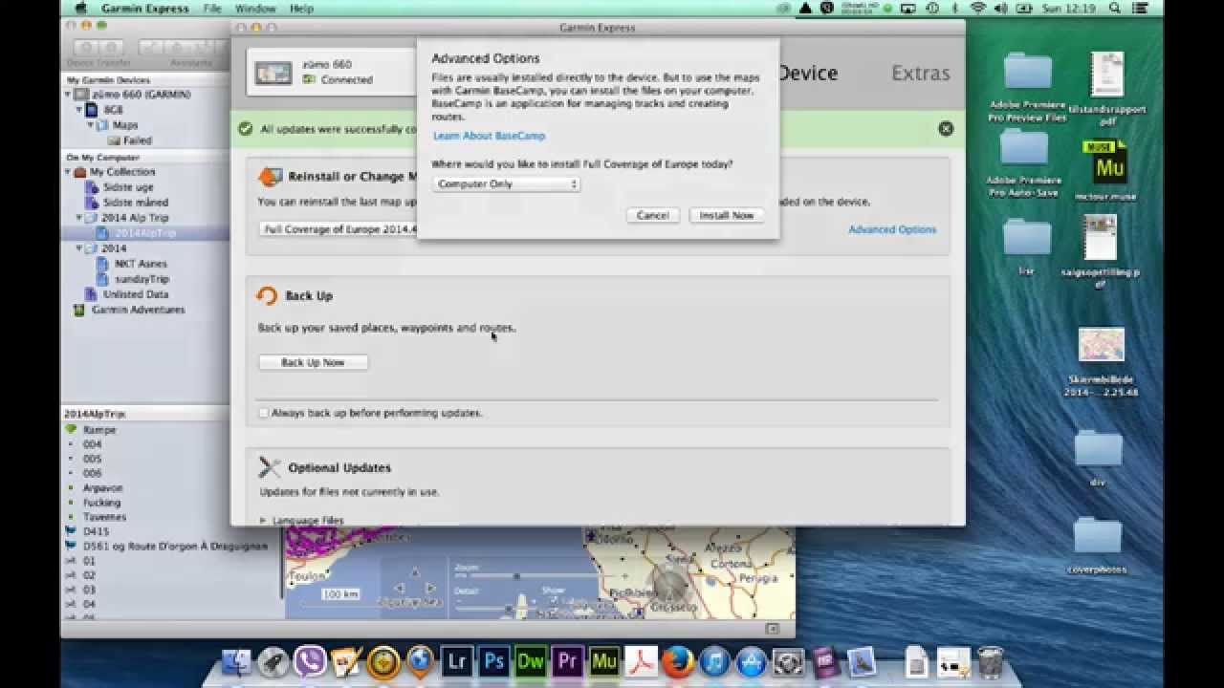Switch to the Extras tab
1224x688 pixels.
point(921,74)
